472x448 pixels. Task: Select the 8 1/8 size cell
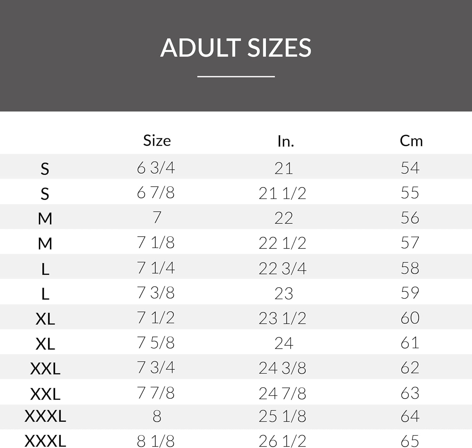click(x=156, y=441)
